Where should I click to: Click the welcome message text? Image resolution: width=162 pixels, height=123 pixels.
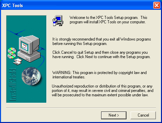[109, 20]
